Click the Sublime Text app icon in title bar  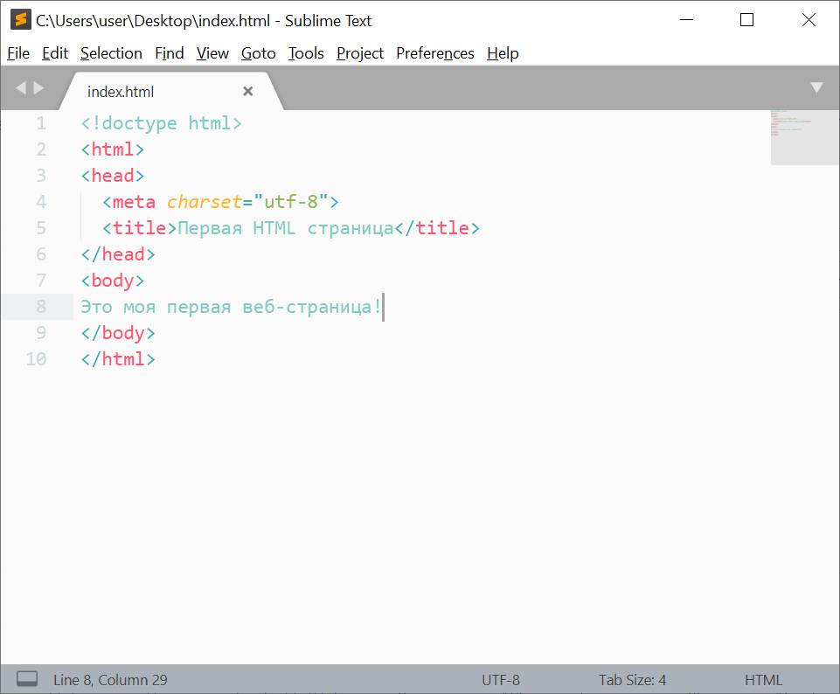pyautogui.click(x=20, y=20)
